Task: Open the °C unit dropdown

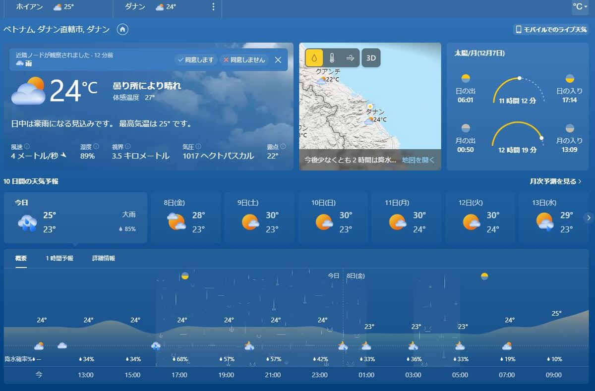Action: coord(580,7)
